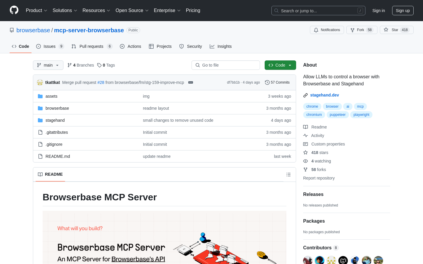Open the 'readme layout' commit message

156,108
